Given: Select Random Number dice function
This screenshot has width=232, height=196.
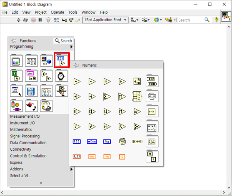Looking at the screenshot, I should point(122,142).
